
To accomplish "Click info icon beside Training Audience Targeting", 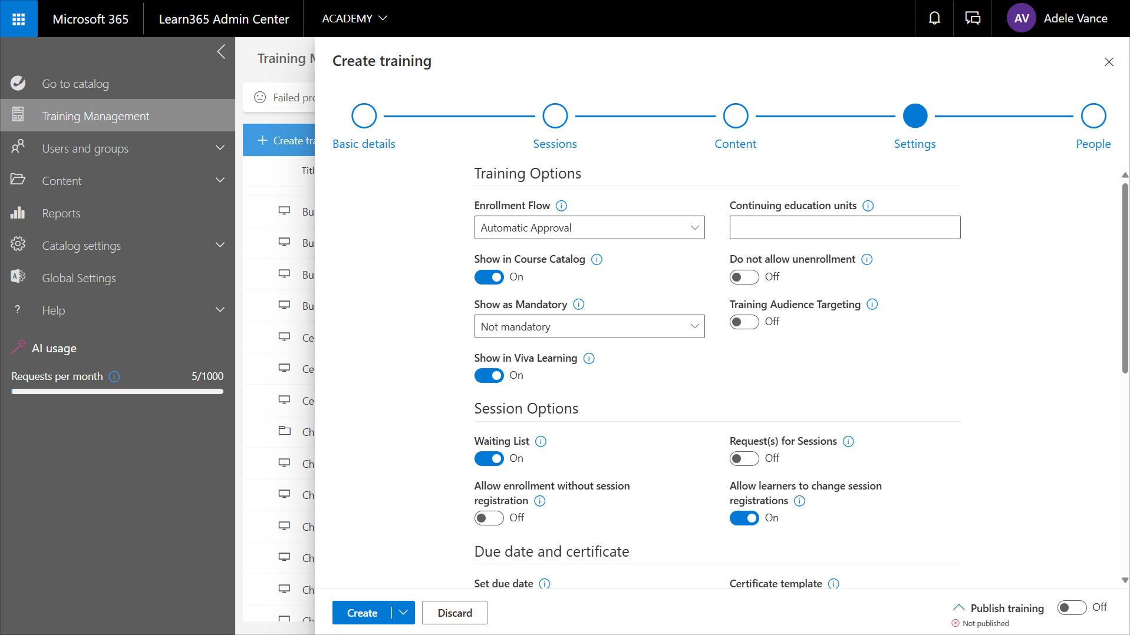I will pos(872,305).
